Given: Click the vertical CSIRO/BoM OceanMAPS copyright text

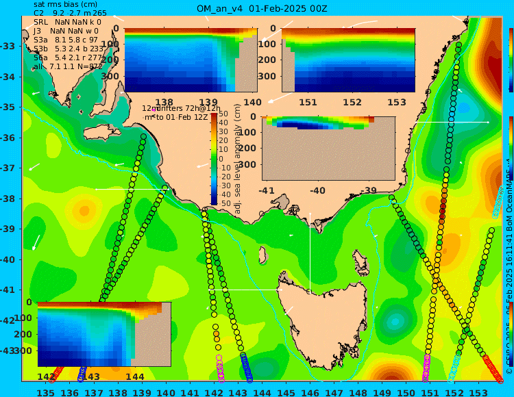Looking at the screenshot, I should click(x=509, y=268).
